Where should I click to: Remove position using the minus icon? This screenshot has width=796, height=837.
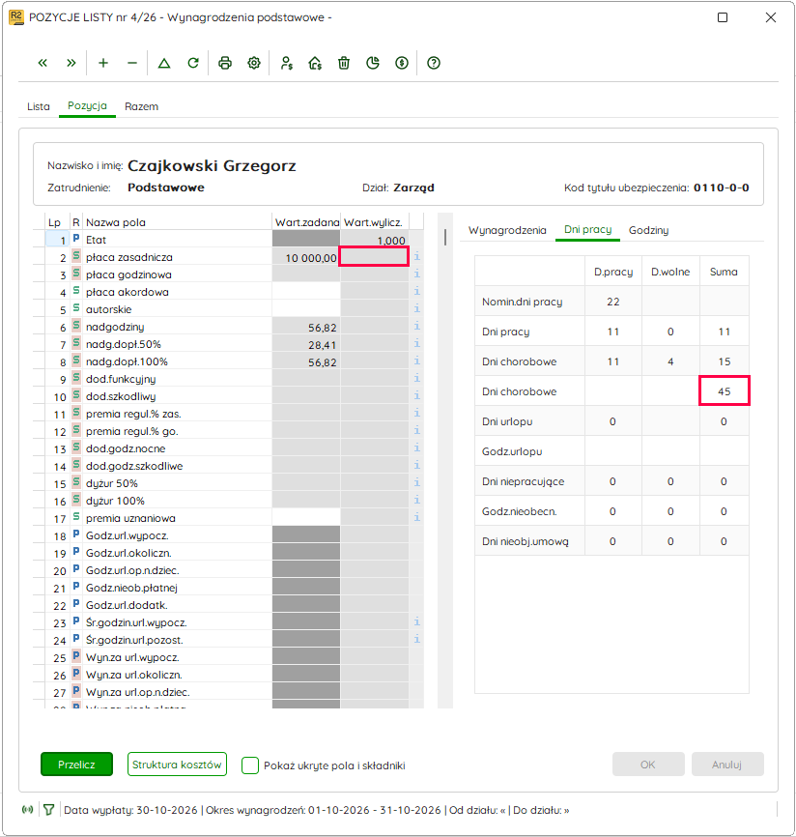click(132, 63)
